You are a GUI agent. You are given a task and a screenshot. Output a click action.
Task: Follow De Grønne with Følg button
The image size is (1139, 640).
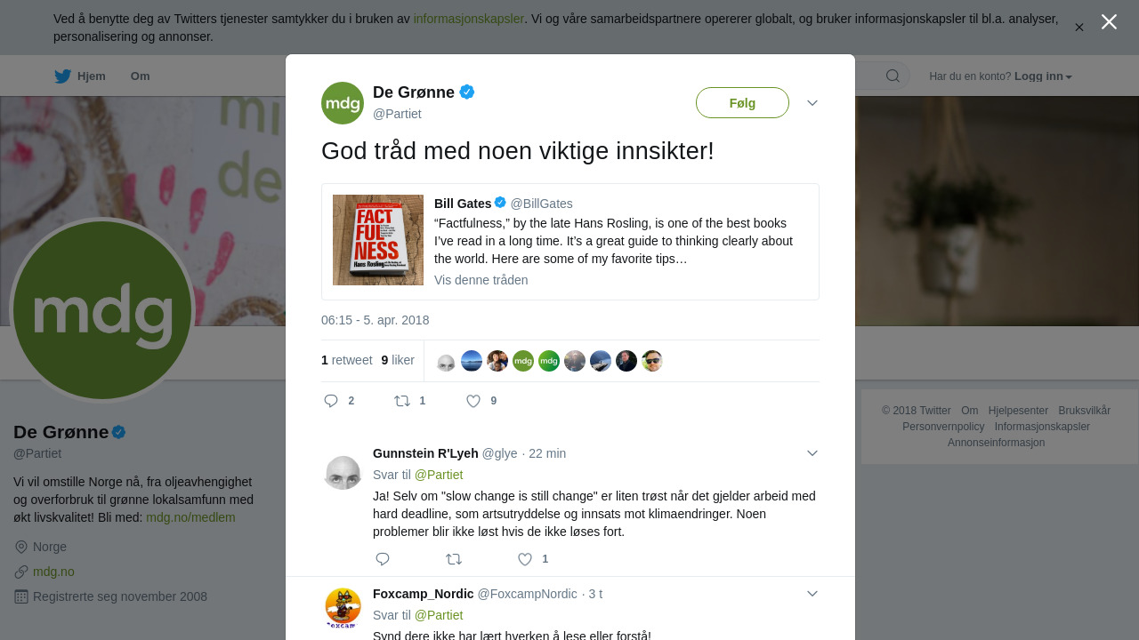point(742,103)
